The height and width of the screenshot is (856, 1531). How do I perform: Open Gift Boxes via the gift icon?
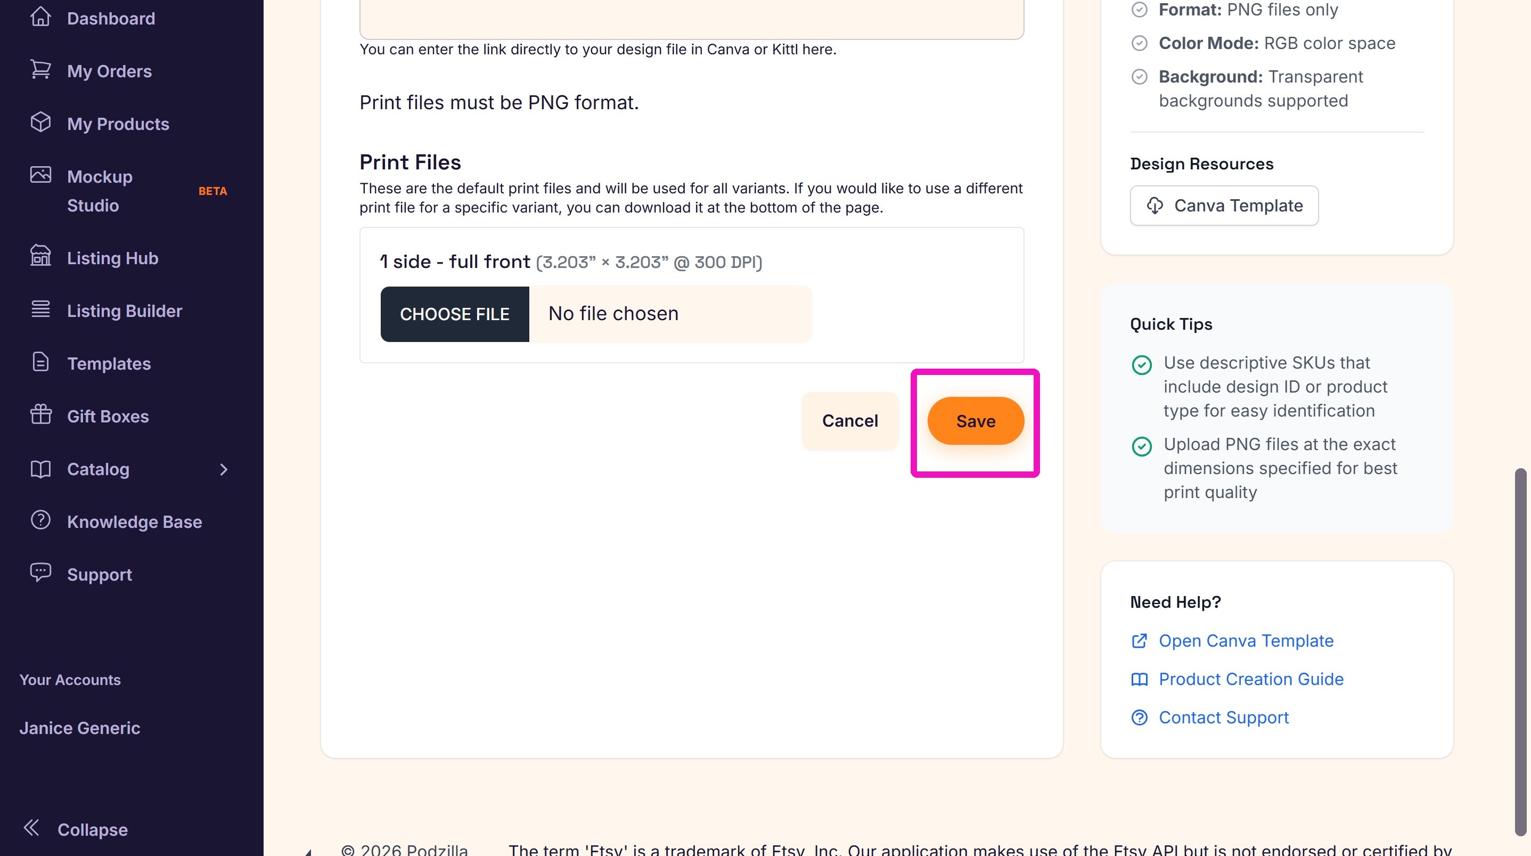click(x=40, y=414)
